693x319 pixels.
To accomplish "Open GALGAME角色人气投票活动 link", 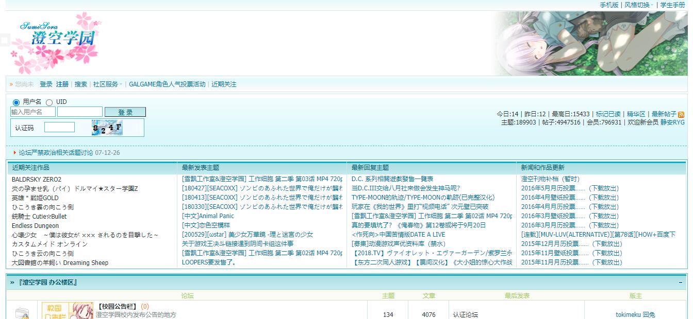I will [x=167, y=84].
